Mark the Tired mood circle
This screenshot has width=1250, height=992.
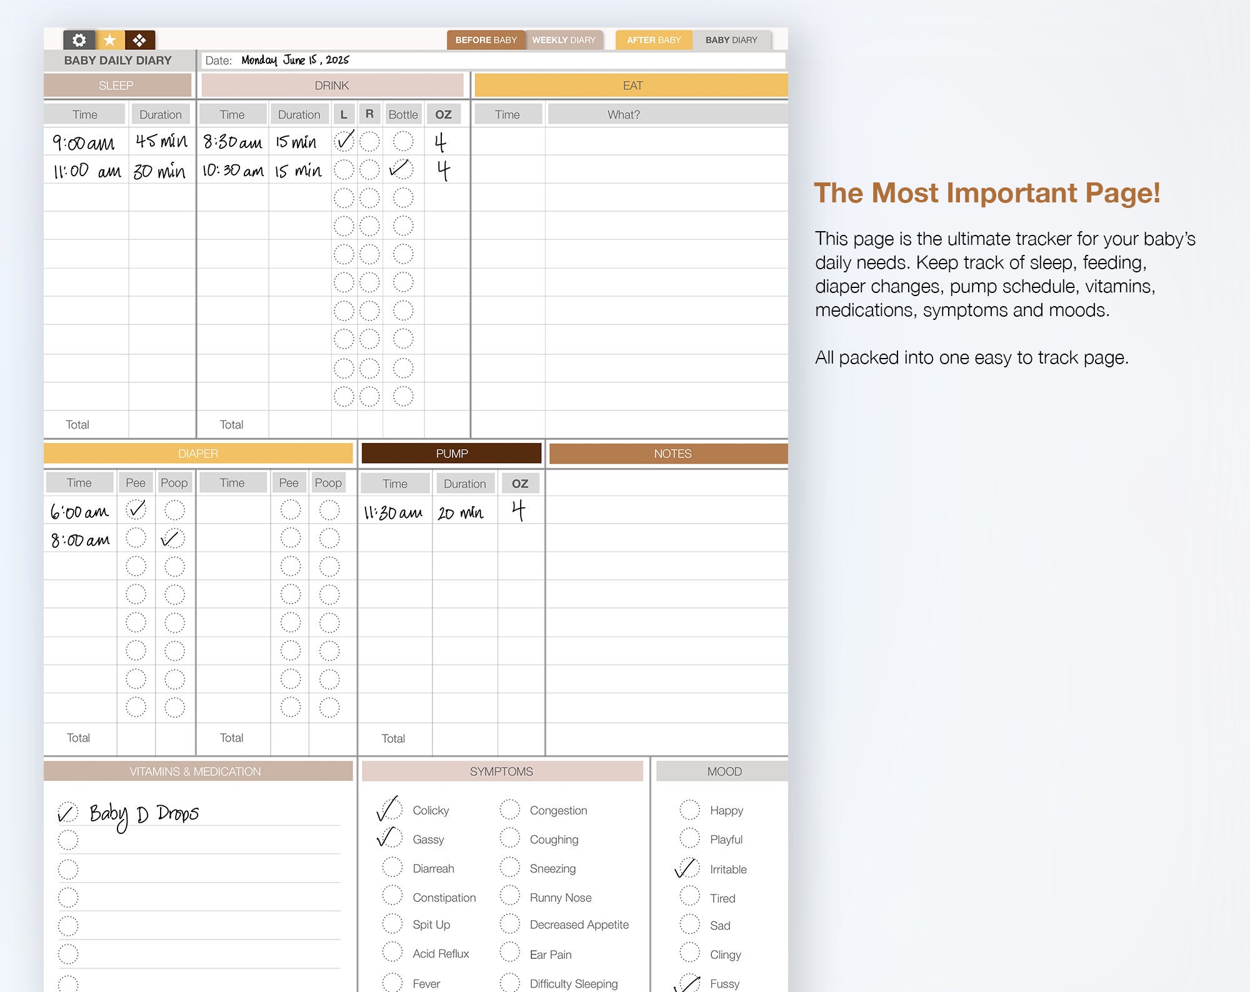(690, 898)
